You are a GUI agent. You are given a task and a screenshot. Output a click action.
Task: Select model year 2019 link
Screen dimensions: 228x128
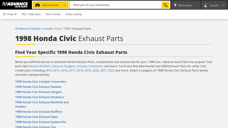pyautogui.click(x=88, y=70)
